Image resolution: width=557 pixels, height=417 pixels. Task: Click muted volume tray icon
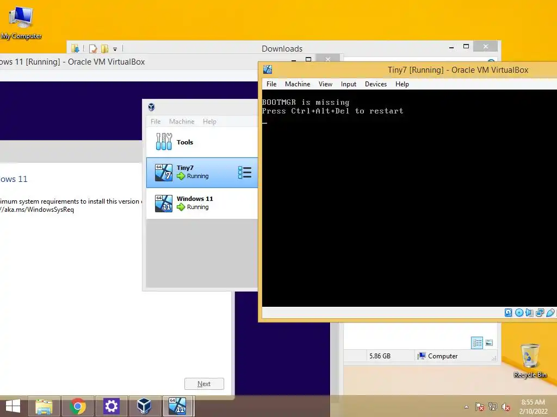(506, 407)
